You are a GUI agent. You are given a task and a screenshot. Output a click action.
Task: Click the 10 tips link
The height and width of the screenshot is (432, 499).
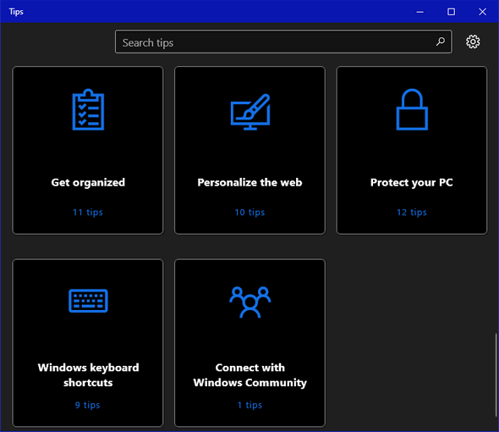[249, 213]
